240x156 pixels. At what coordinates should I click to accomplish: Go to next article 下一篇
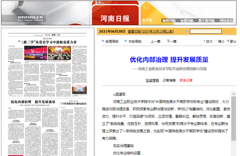coord(171,42)
